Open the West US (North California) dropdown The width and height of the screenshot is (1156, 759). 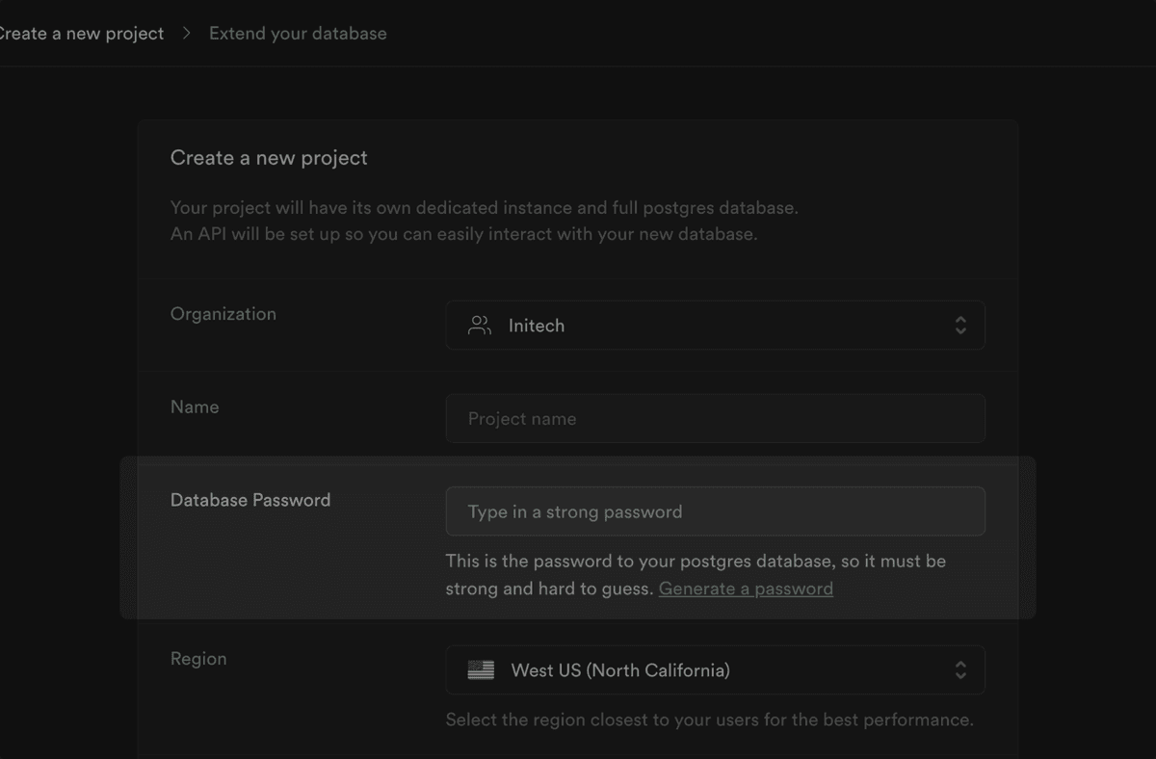pyautogui.click(x=715, y=670)
